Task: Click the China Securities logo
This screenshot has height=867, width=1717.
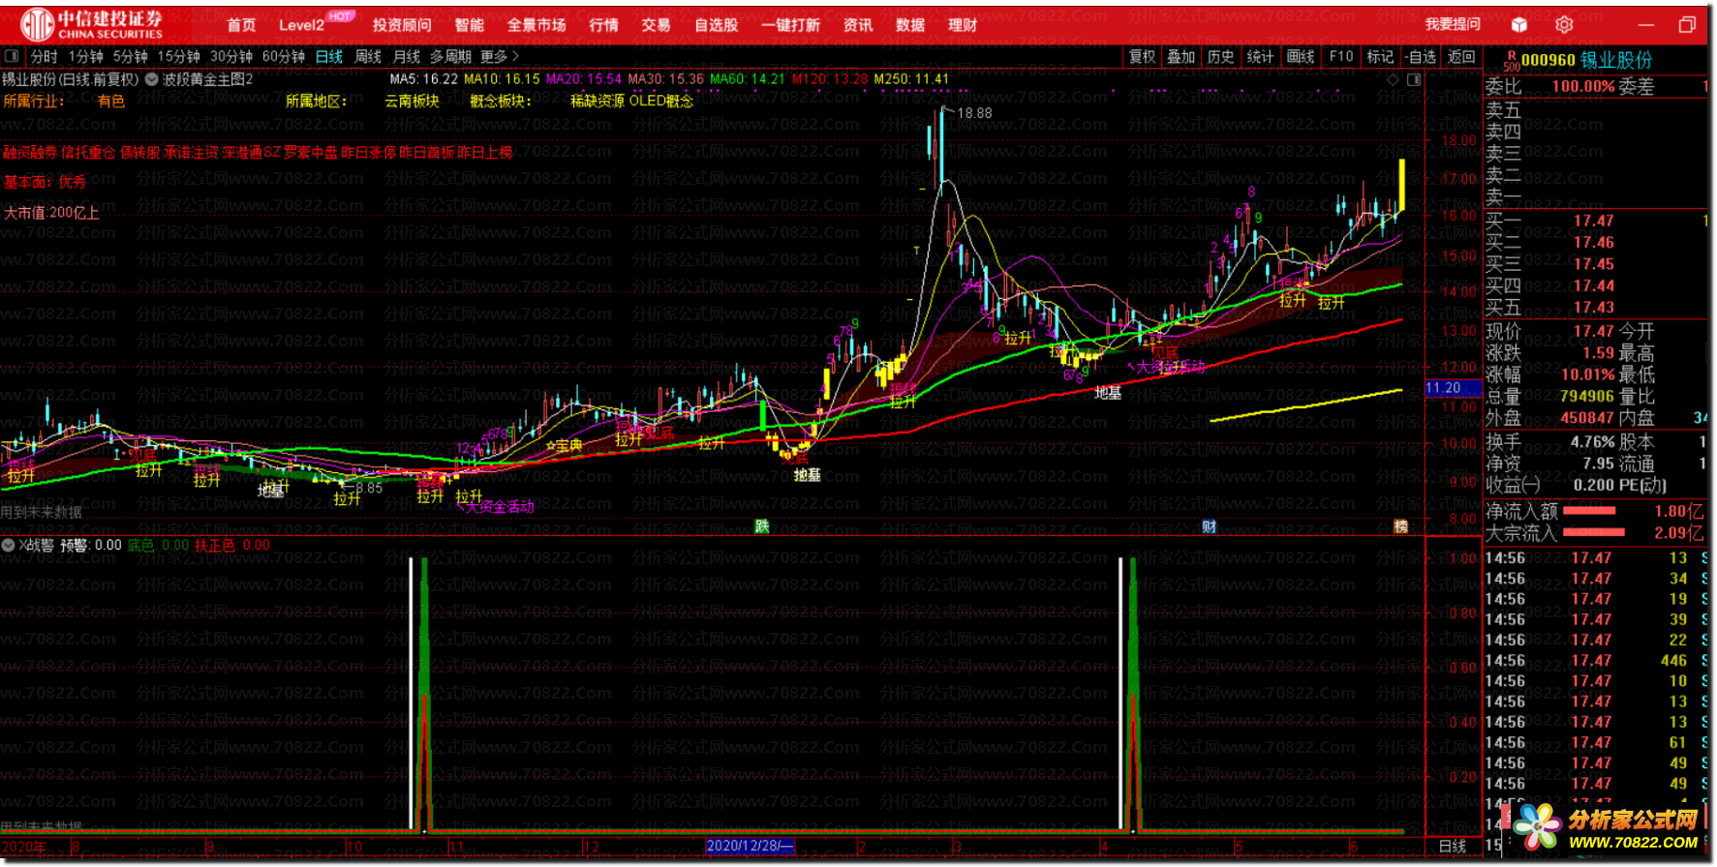Action: coord(92,24)
